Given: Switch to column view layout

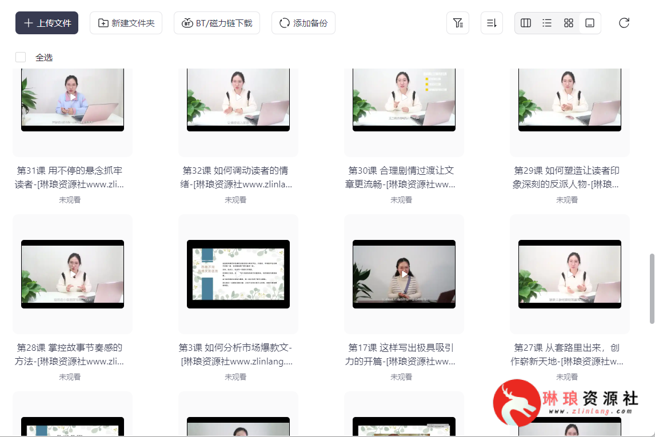Looking at the screenshot, I should (x=526, y=23).
